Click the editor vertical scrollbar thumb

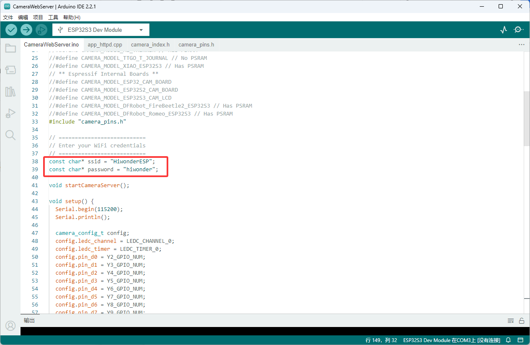click(527, 118)
